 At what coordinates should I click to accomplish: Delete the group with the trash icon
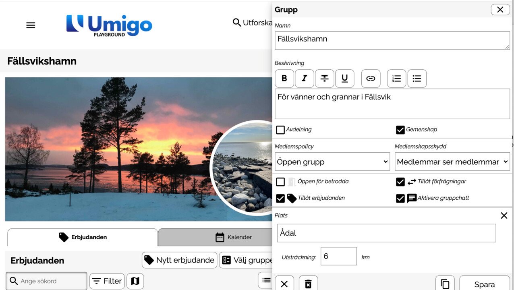pos(309,284)
